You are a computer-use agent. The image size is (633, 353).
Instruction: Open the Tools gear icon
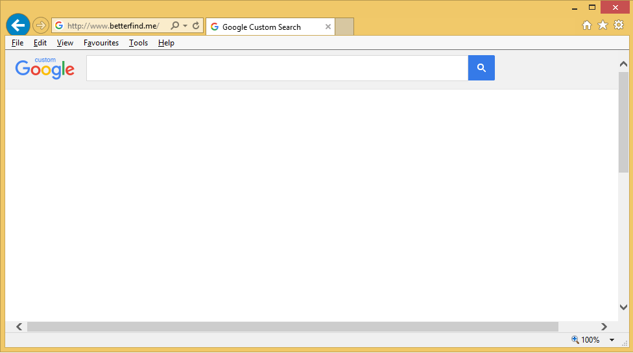click(x=619, y=25)
